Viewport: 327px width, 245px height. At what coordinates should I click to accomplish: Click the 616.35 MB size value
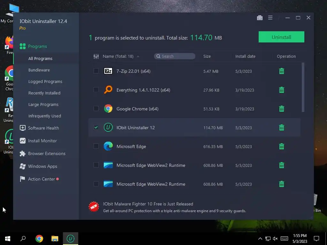pos(213,146)
